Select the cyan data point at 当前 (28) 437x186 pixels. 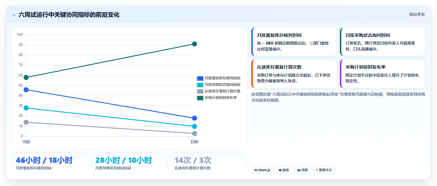point(26,108)
